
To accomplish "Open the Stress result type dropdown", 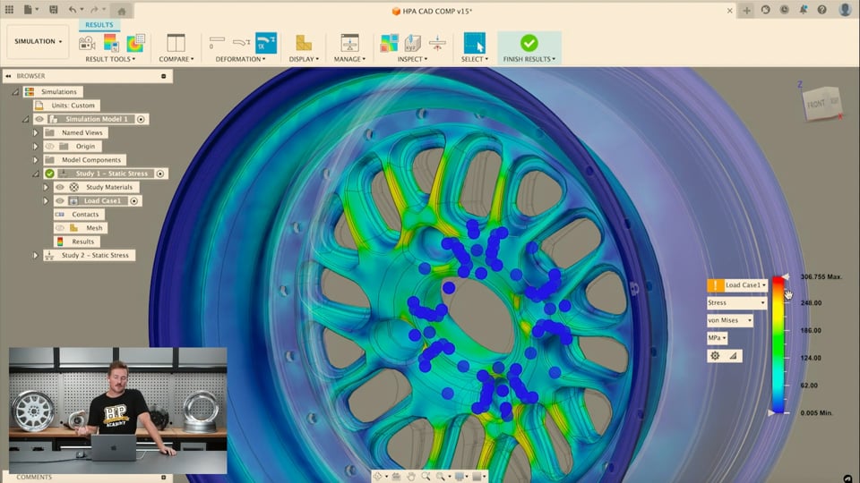I will [736, 303].
